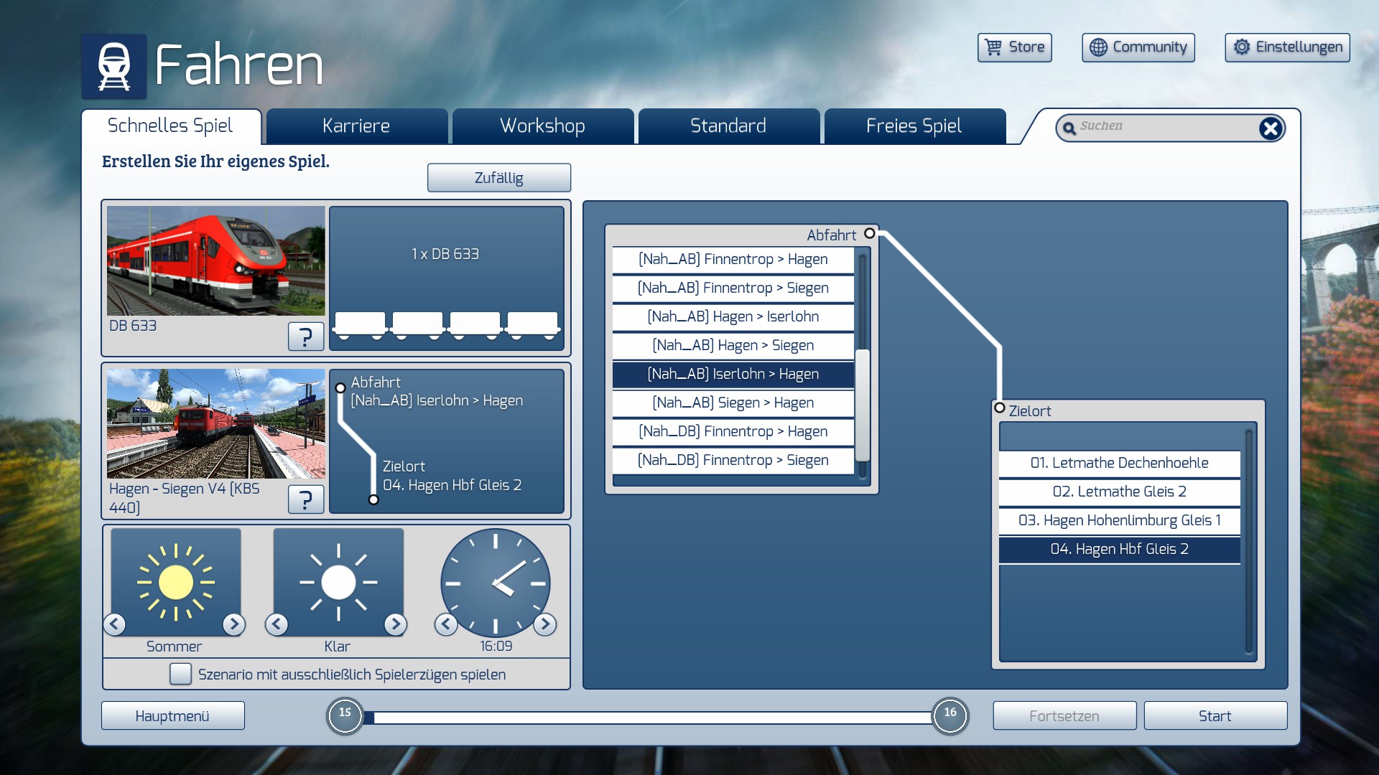Select departure Finnentrop > Siegen (Nah_AB)
This screenshot has width=1379, height=775.
coord(733,288)
